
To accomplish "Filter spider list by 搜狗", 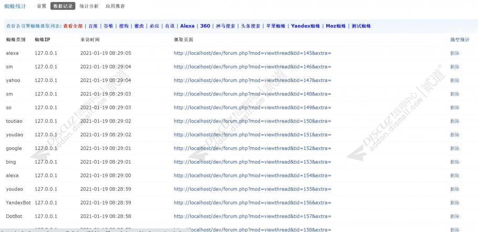I will pyautogui.click(x=124, y=26).
